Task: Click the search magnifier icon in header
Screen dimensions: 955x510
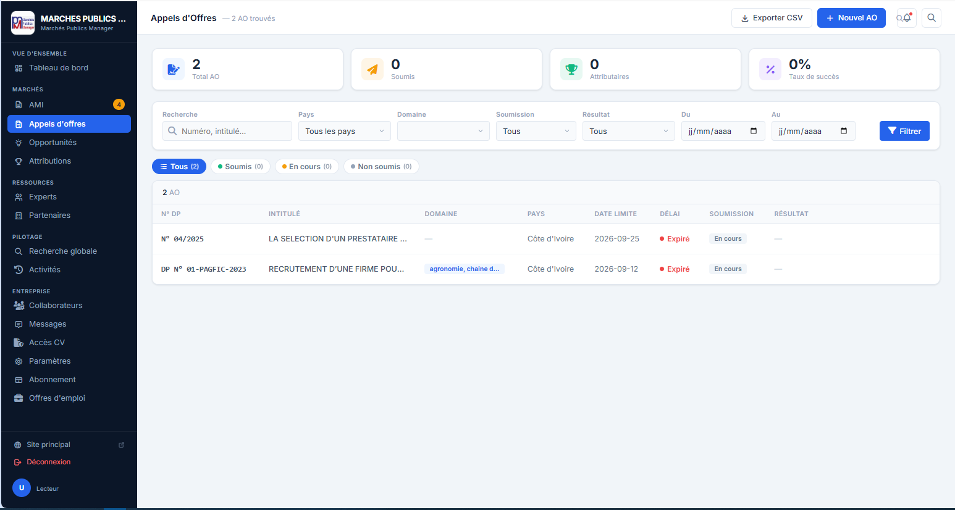Action: [x=932, y=18]
